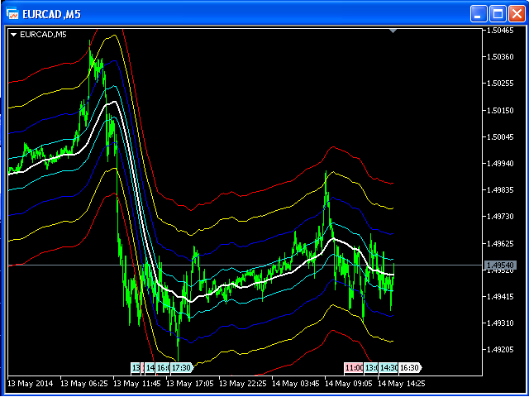
Task: Maximize the EURCAD,M5 chart window
Action: point(498,15)
